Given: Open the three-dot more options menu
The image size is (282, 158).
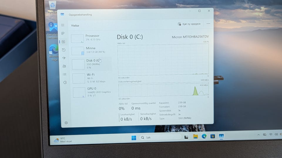Looking at the screenshot, I should 208,24.
